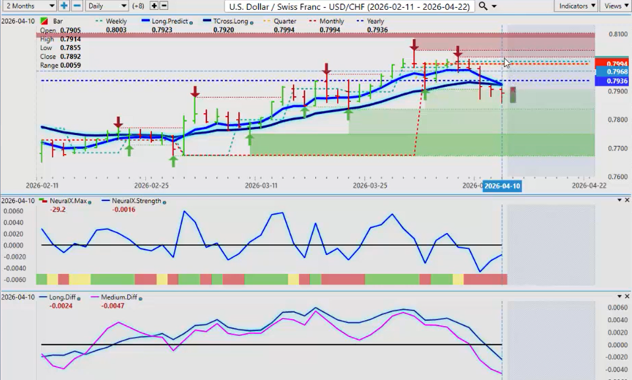Click the black minus bar-spacing button
632x380 pixels.
tap(164, 6)
